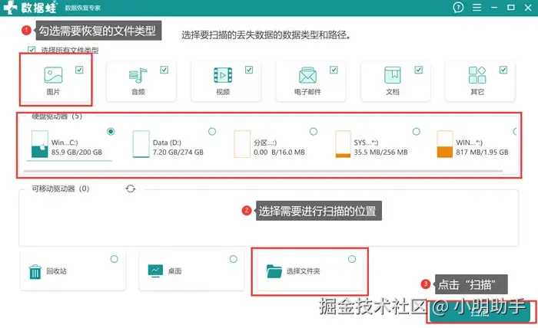This screenshot has width=538, height=328.
Task: Select the 16.0 MB partition radio button
Action: tap(314, 131)
